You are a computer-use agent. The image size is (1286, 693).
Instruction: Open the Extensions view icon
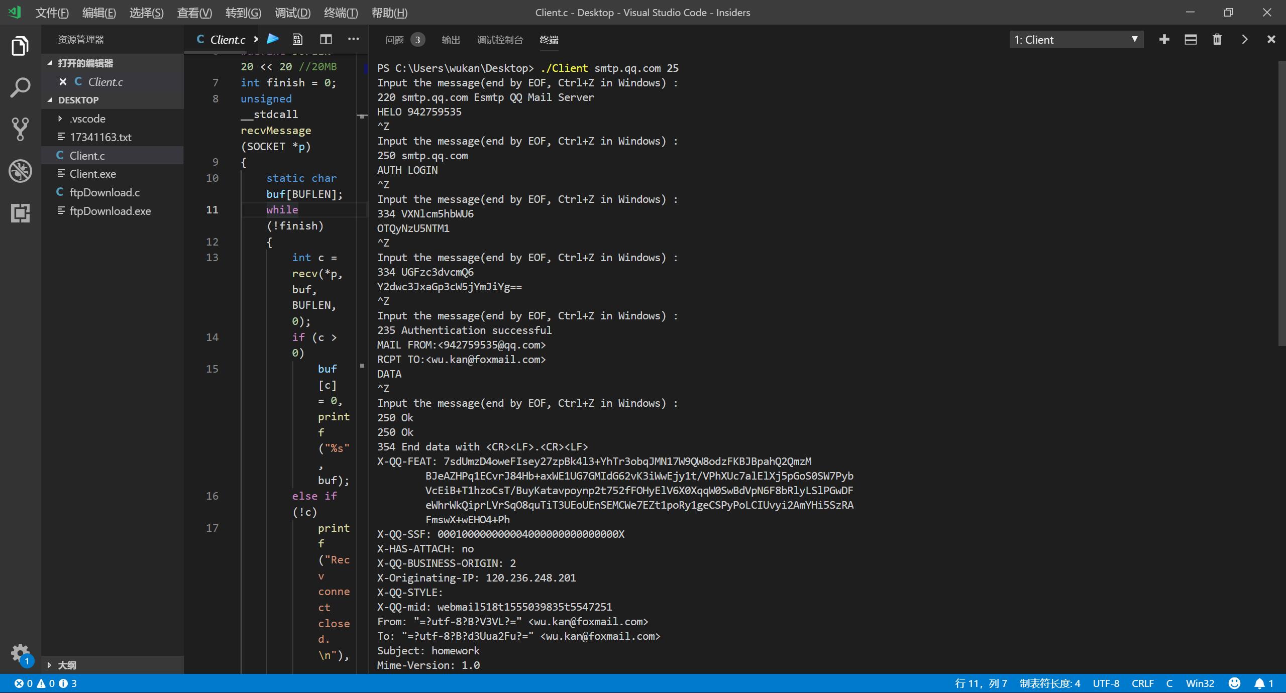pyautogui.click(x=20, y=213)
